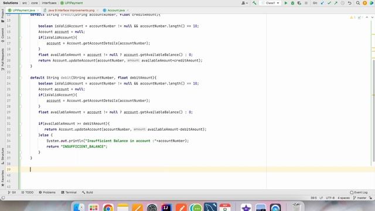Open the Project tool window sidebar
Viewport: 375px width, 211px height.
(x=2, y=16)
